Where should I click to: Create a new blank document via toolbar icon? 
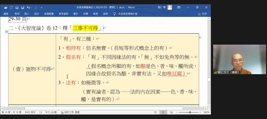tap(11, 8)
